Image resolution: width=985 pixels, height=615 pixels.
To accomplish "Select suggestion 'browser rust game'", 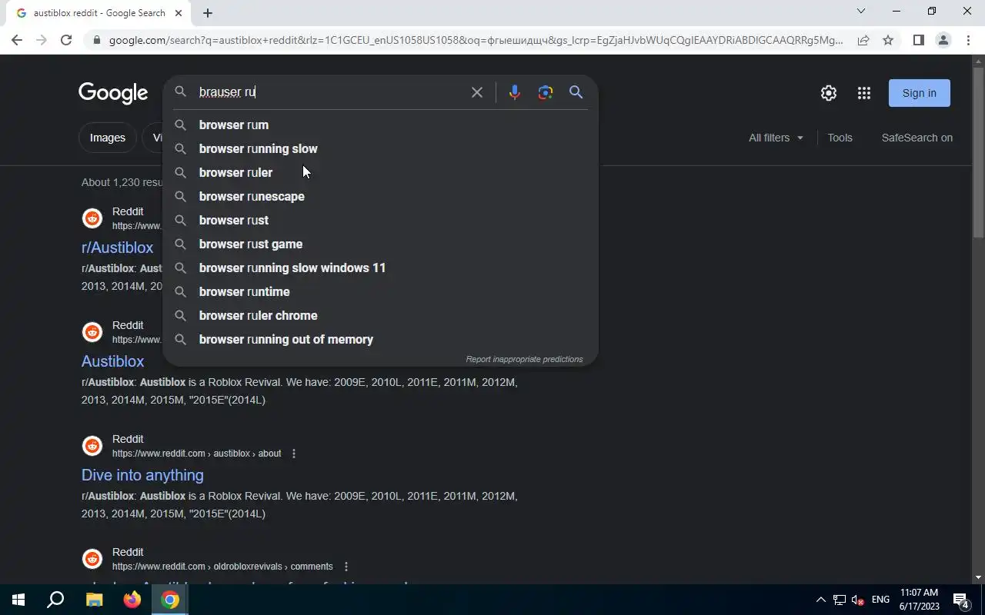I will (380, 244).
